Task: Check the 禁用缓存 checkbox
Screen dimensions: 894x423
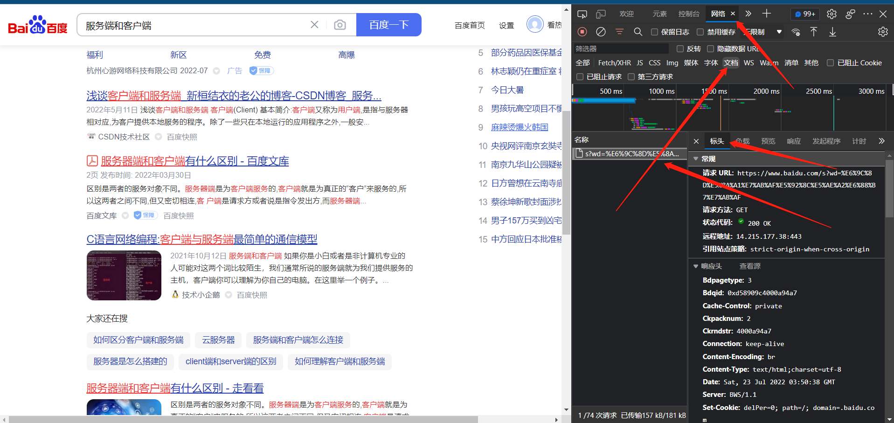Action: [x=700, y=32]
